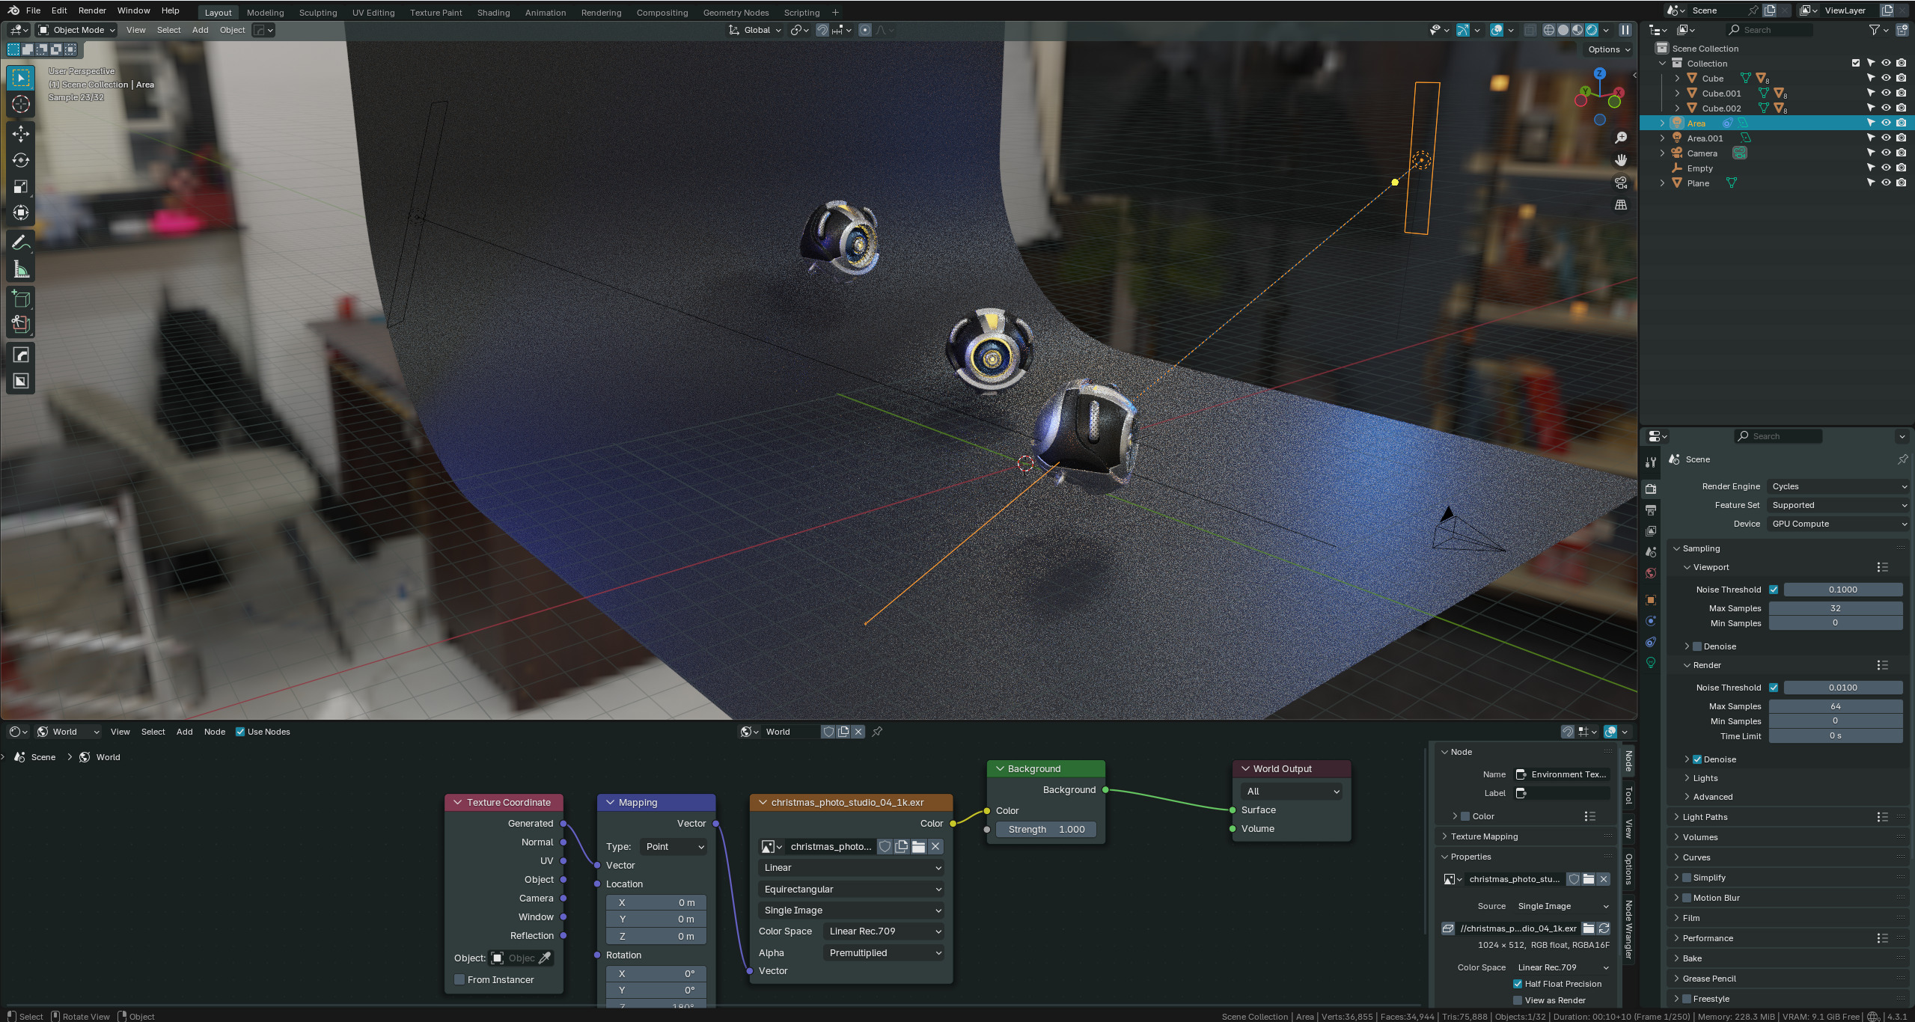This screenshot has height=1022, width=1915.
Task: Select Plane in the outliner
Action: click(x=1697, y=183)
